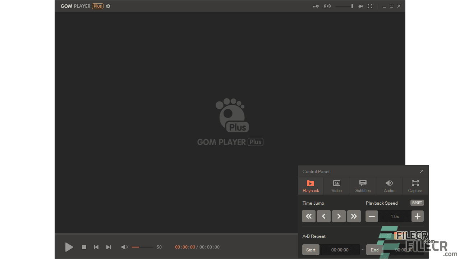Mute audio via the speaker icon
Viewport: 460px width, 259px height.
tap(124, 247)
